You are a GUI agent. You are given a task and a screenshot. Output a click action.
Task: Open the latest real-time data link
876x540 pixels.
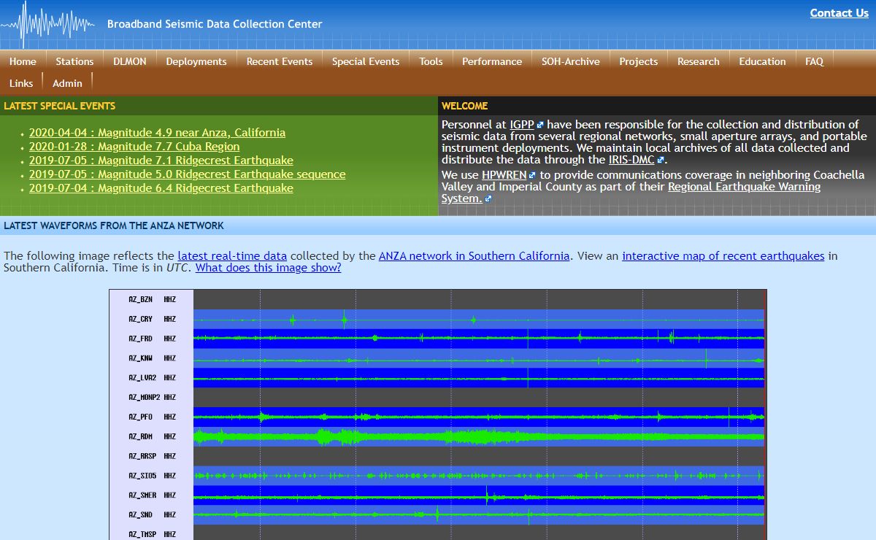pyautogui.click(x=232, y=256)
